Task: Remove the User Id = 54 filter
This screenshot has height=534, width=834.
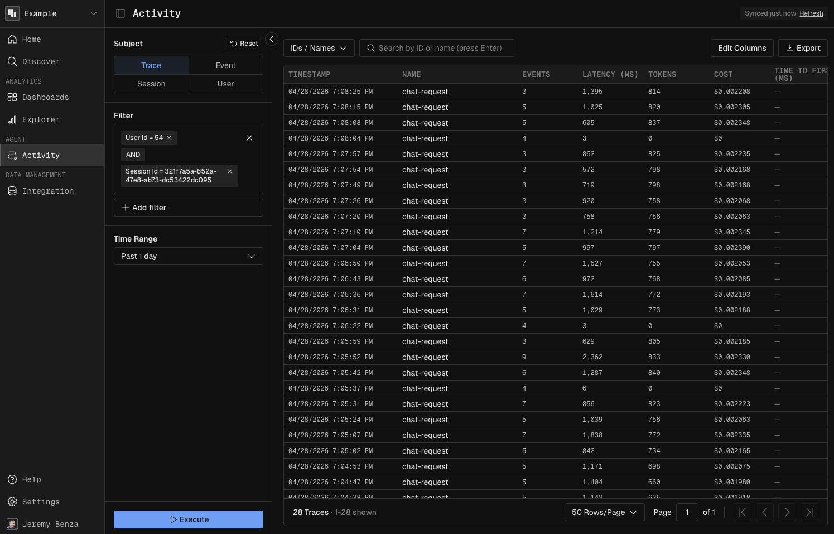Action: tap(169, 138)
